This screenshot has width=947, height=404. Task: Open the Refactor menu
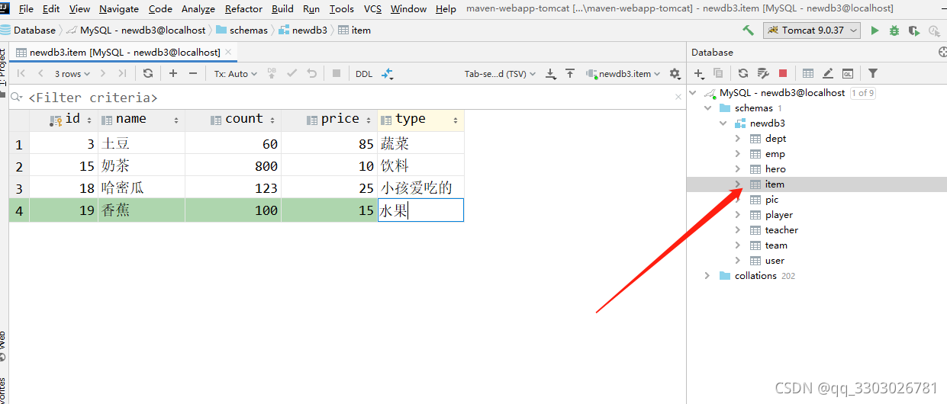click(244, 9)
